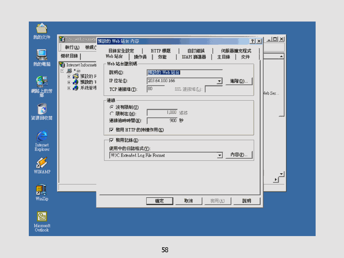Open the 資源回收筒 recycle bin icon

click(42, 108)
